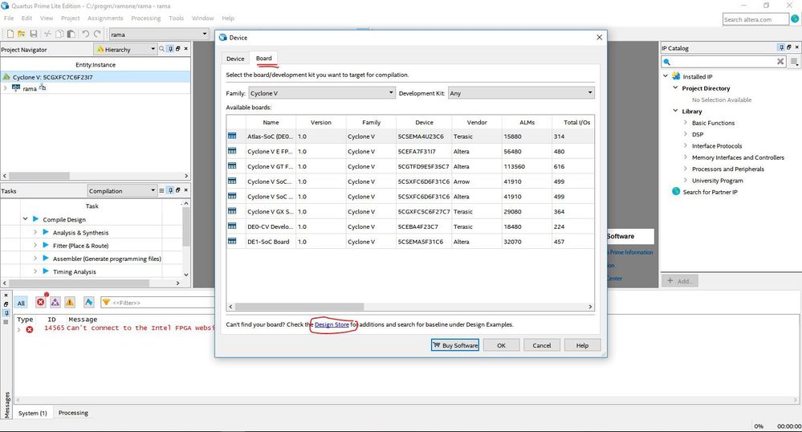Click the Paste toolbar icon
This screenshot has width=802, height=432.
[x=71, y=34]
